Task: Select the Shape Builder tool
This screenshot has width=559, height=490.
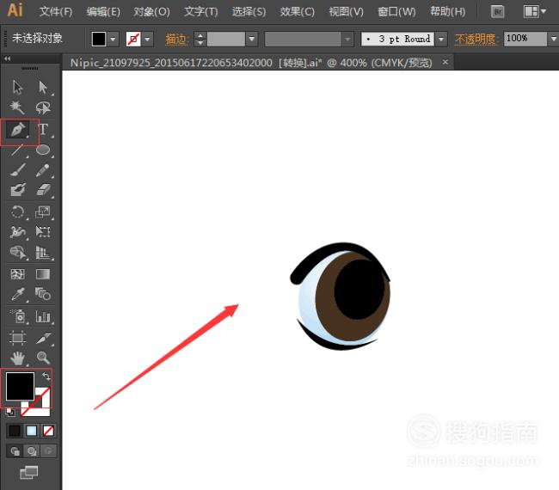Action: point(17,252)
